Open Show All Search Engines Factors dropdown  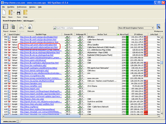136,28
